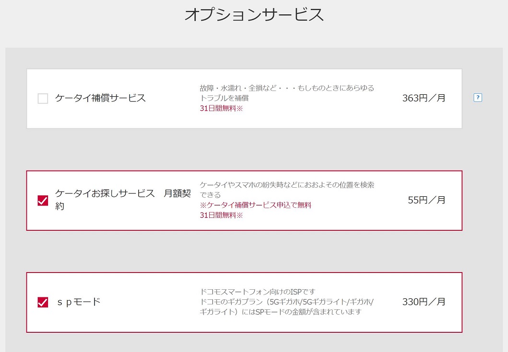This screenshot has width=508, height=352.
Task: Click the ケータイやスマホの紛失時 description text
Action: click(x=287, y=190)
